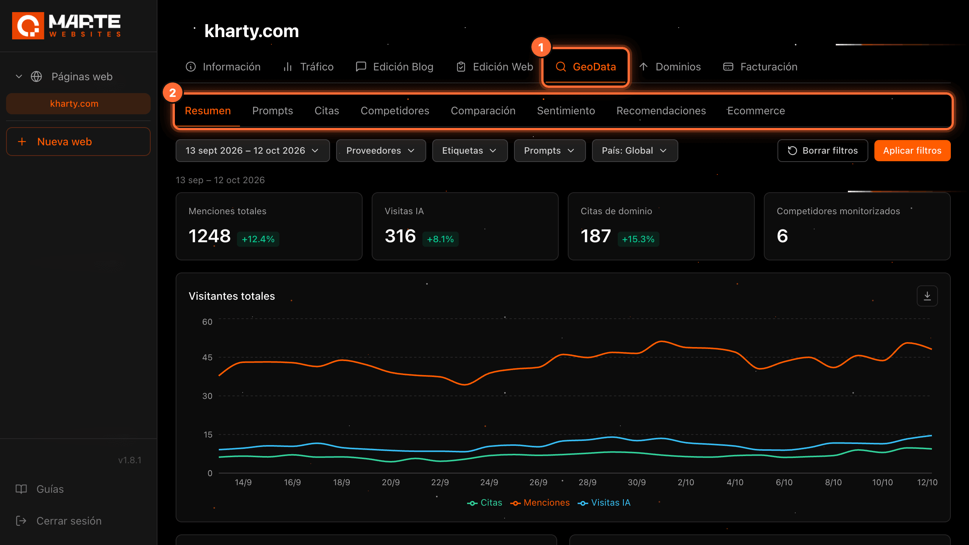969x545 pixels.
Task: Click the Competidores monitorizados card
Action: pos(857,226)
